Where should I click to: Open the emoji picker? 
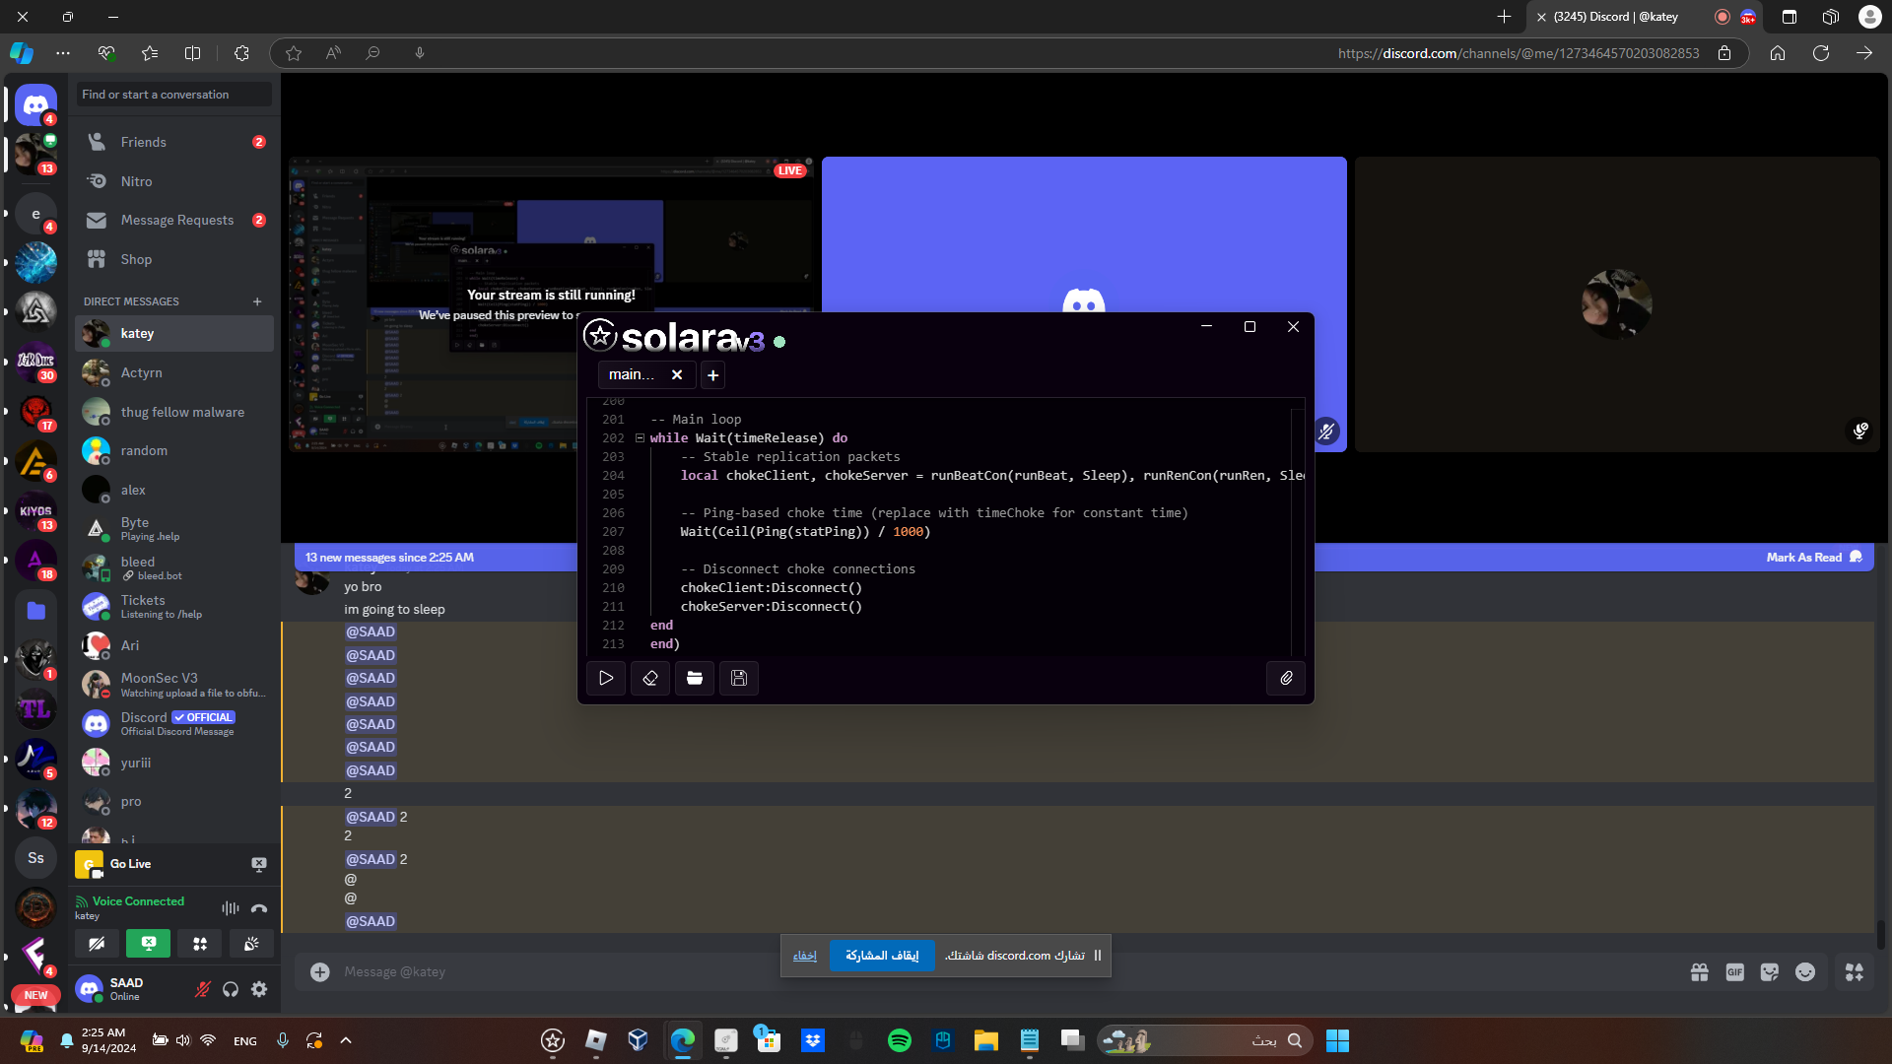[1805, 972]
